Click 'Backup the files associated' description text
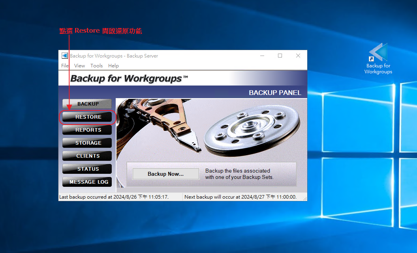This screenshot has height=253, width=417. pos(239,174)
